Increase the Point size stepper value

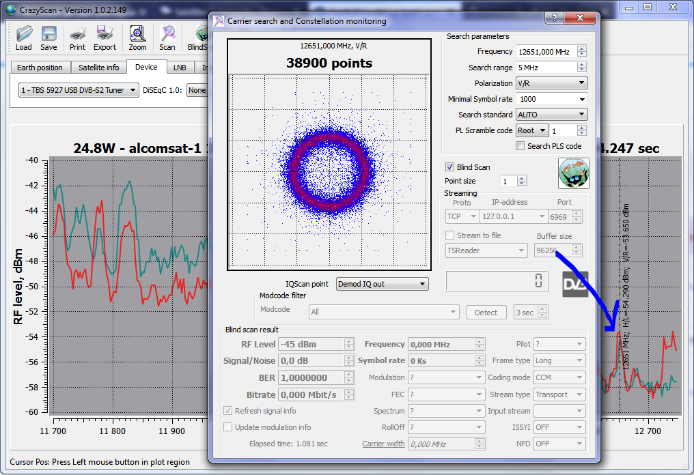[523, 179]
